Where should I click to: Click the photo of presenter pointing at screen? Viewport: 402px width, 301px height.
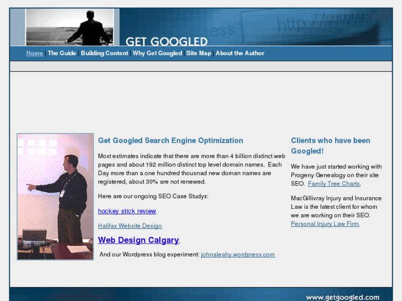[x=55, y=197]
